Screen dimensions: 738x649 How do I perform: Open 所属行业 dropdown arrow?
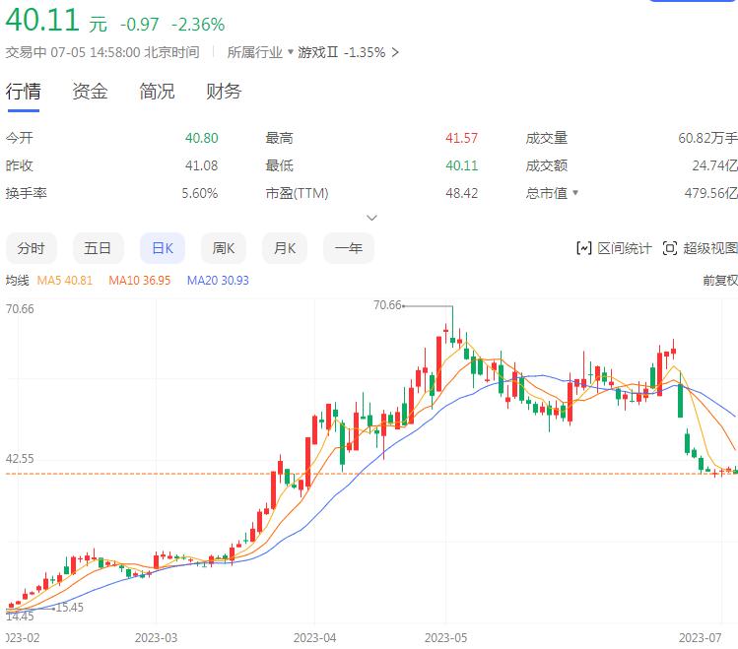290,52
